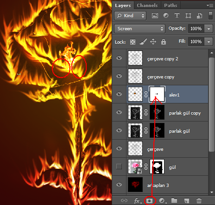
Task: Unlink mask from alev1 layer
Action: pyautogui.click(x=146, y=94)
